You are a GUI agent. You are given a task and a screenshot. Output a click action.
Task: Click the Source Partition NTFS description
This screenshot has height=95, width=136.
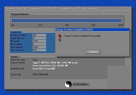(x=55, y=64)
